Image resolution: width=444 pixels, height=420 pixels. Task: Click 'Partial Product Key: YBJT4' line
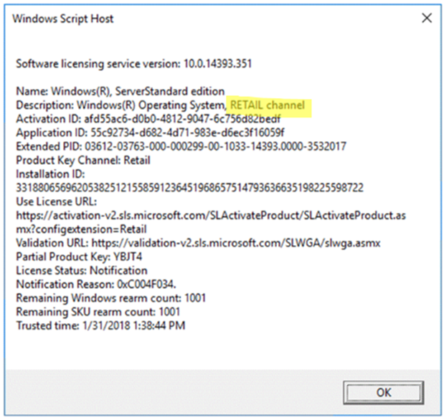(79, 257)
